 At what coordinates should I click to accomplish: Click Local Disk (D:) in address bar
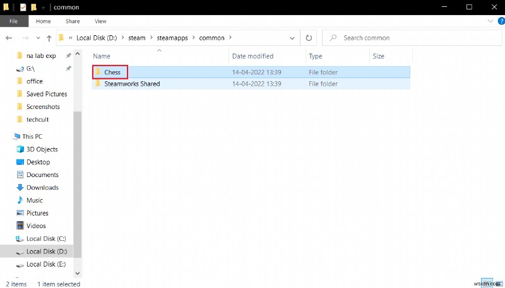pos(97,38)
